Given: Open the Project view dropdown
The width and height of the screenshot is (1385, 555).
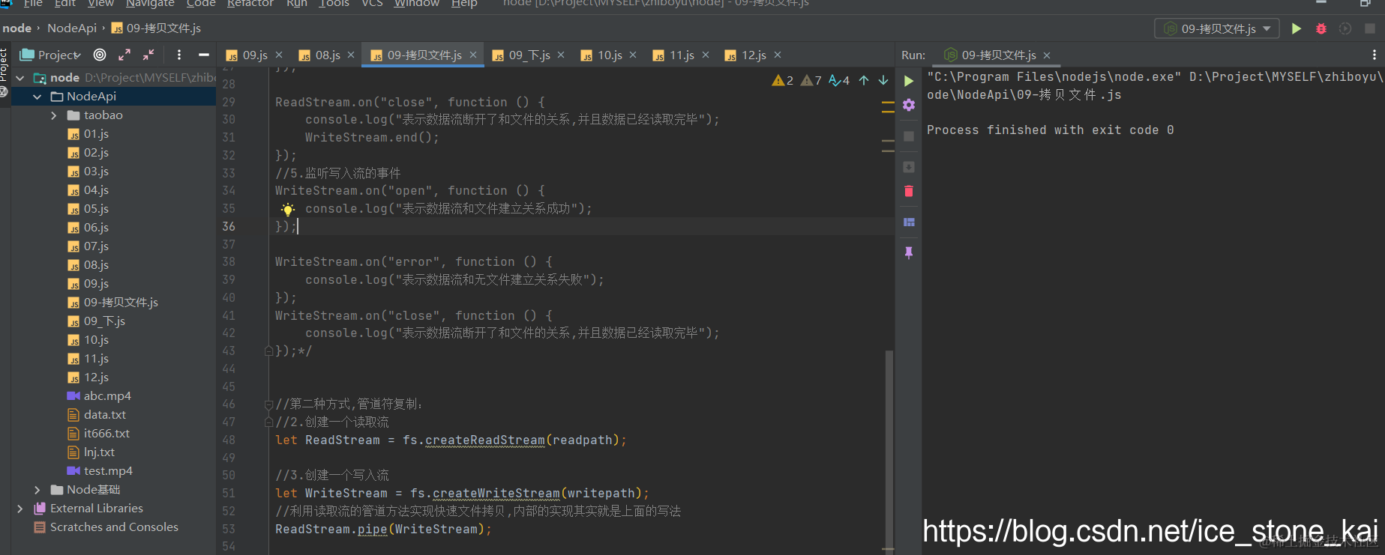Looking at the screenshot, I should click(50, 55).
